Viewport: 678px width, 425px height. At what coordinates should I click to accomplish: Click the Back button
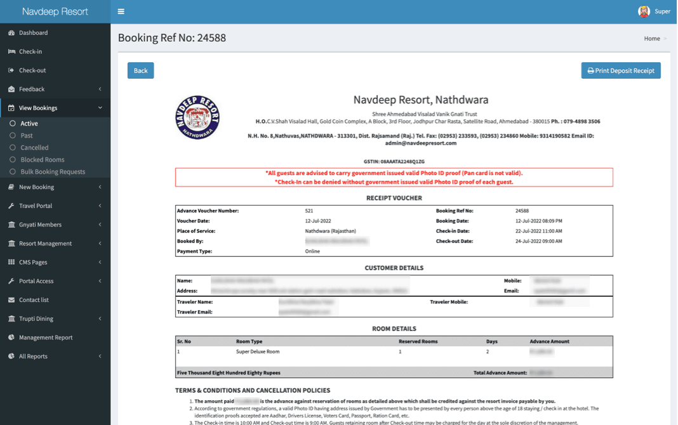[140, 70]
